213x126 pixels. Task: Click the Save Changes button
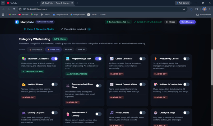tap(187, 22)
